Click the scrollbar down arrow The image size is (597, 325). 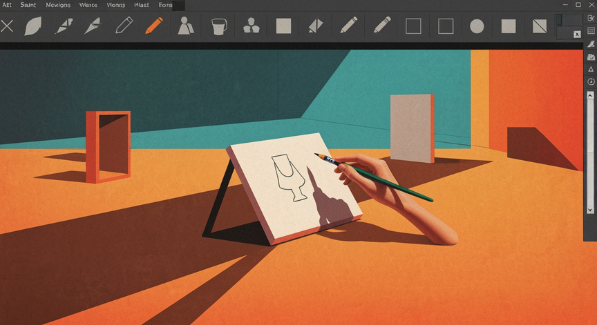click(590, 210)
